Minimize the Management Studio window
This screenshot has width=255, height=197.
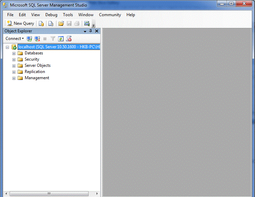tap(222, 4)
